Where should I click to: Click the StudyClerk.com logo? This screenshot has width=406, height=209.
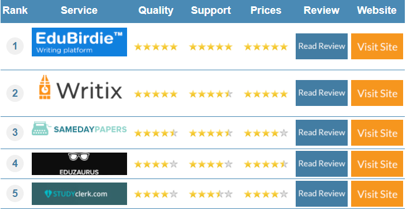79,194
